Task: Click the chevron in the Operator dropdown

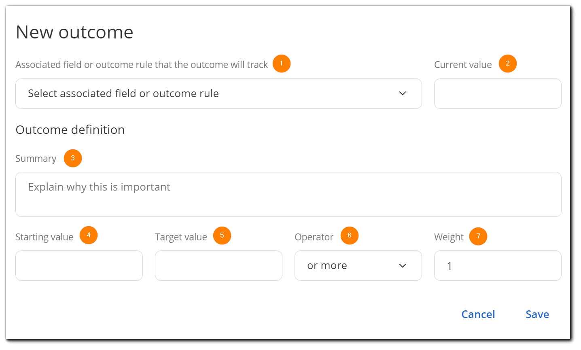Action: pos(403,265)
